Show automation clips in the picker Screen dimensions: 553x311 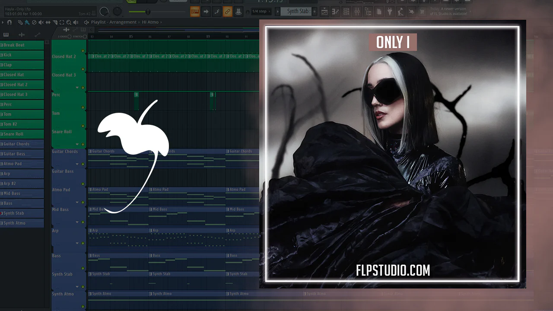37,35
